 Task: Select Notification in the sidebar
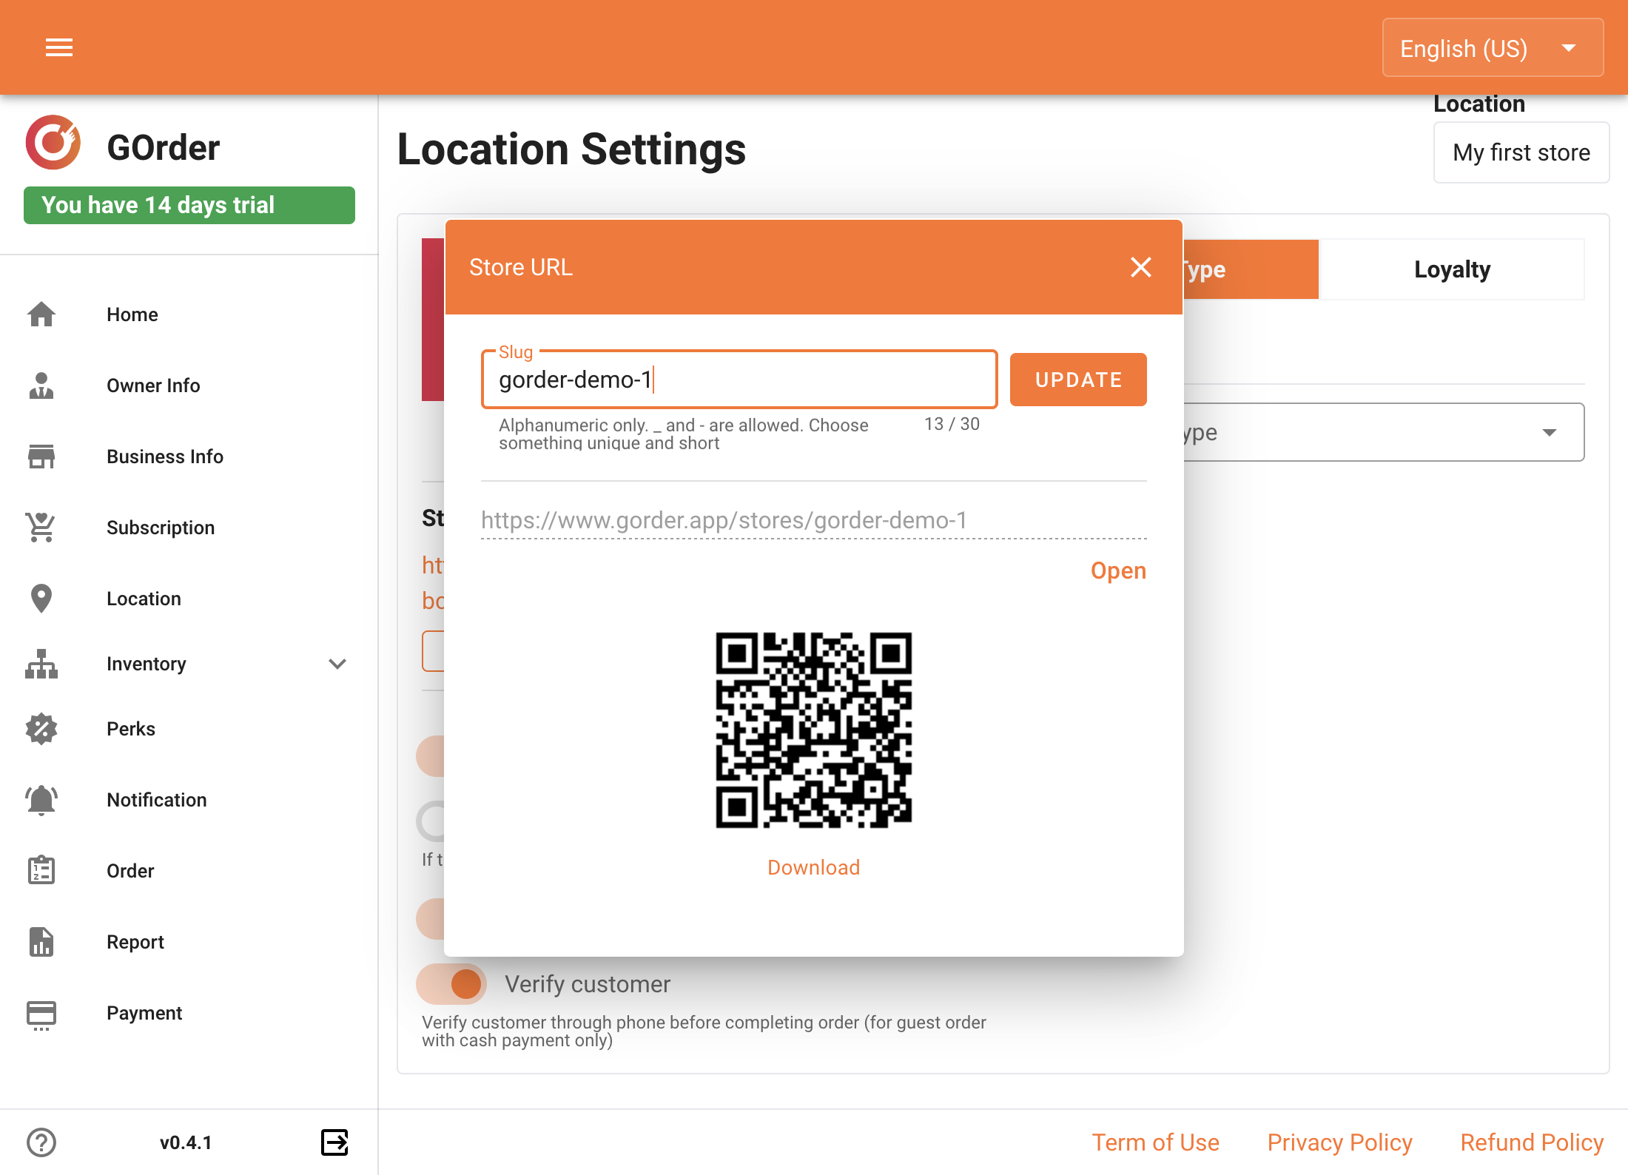click(157, 800)
